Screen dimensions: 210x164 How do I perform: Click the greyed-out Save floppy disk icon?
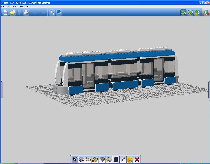[19, 13]
